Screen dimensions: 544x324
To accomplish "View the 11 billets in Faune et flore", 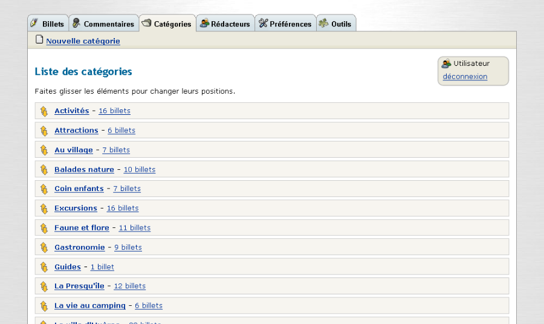I will (134, 228).
